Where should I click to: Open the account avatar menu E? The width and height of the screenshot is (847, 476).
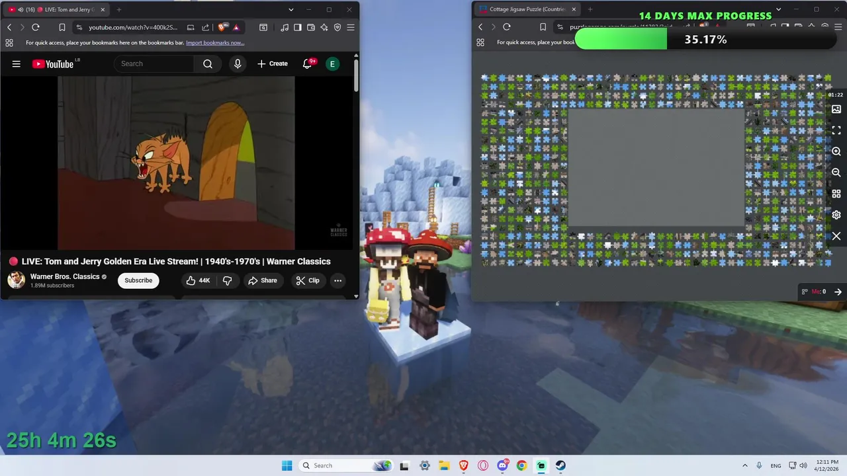(x=333, y=63)
